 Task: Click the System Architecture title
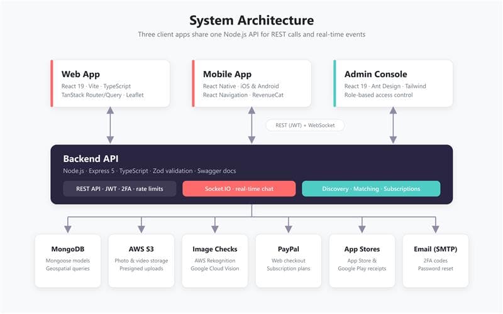coord(251,21)
